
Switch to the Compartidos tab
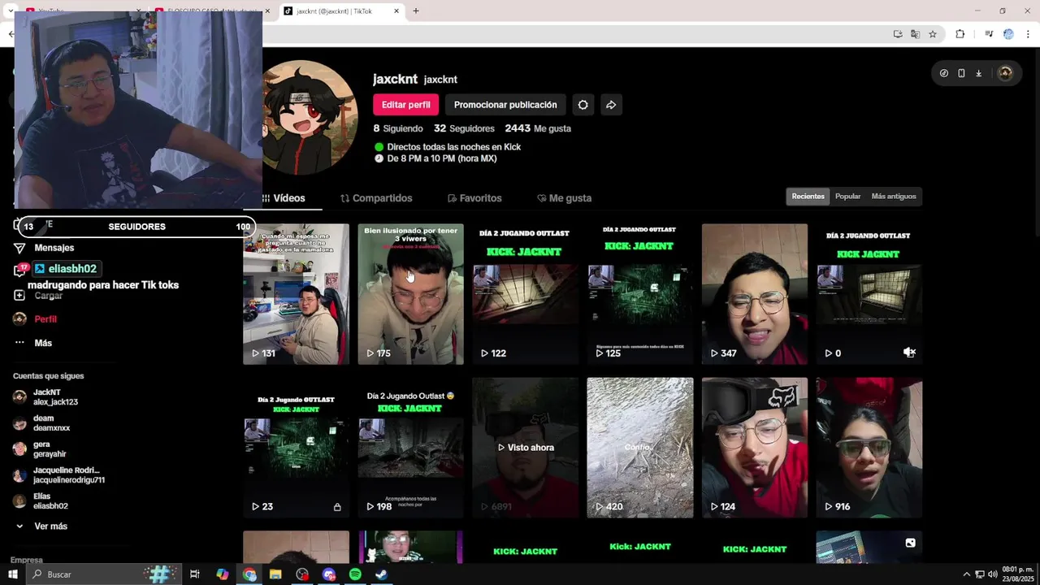pyautogui.click(x=376, y=198)
